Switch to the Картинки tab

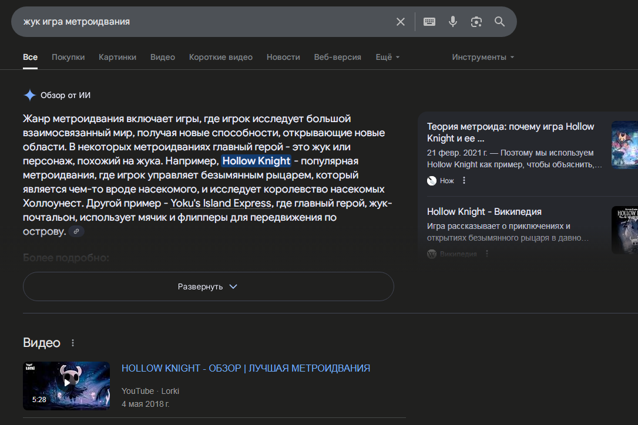point(117,57)
